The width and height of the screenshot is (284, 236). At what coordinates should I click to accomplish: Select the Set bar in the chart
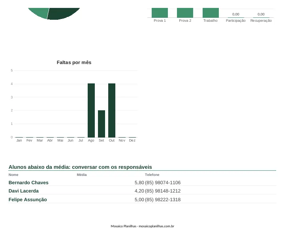click(x=102, y=124)
